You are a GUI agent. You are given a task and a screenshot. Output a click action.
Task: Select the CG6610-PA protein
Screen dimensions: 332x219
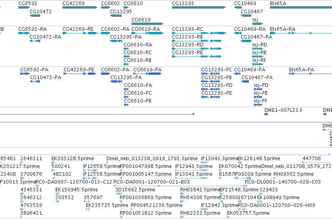click(126, 89)
